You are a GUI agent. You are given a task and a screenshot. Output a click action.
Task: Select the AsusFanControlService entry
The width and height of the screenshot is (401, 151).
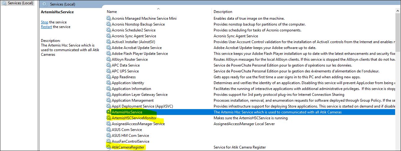(x=130, y=141)
